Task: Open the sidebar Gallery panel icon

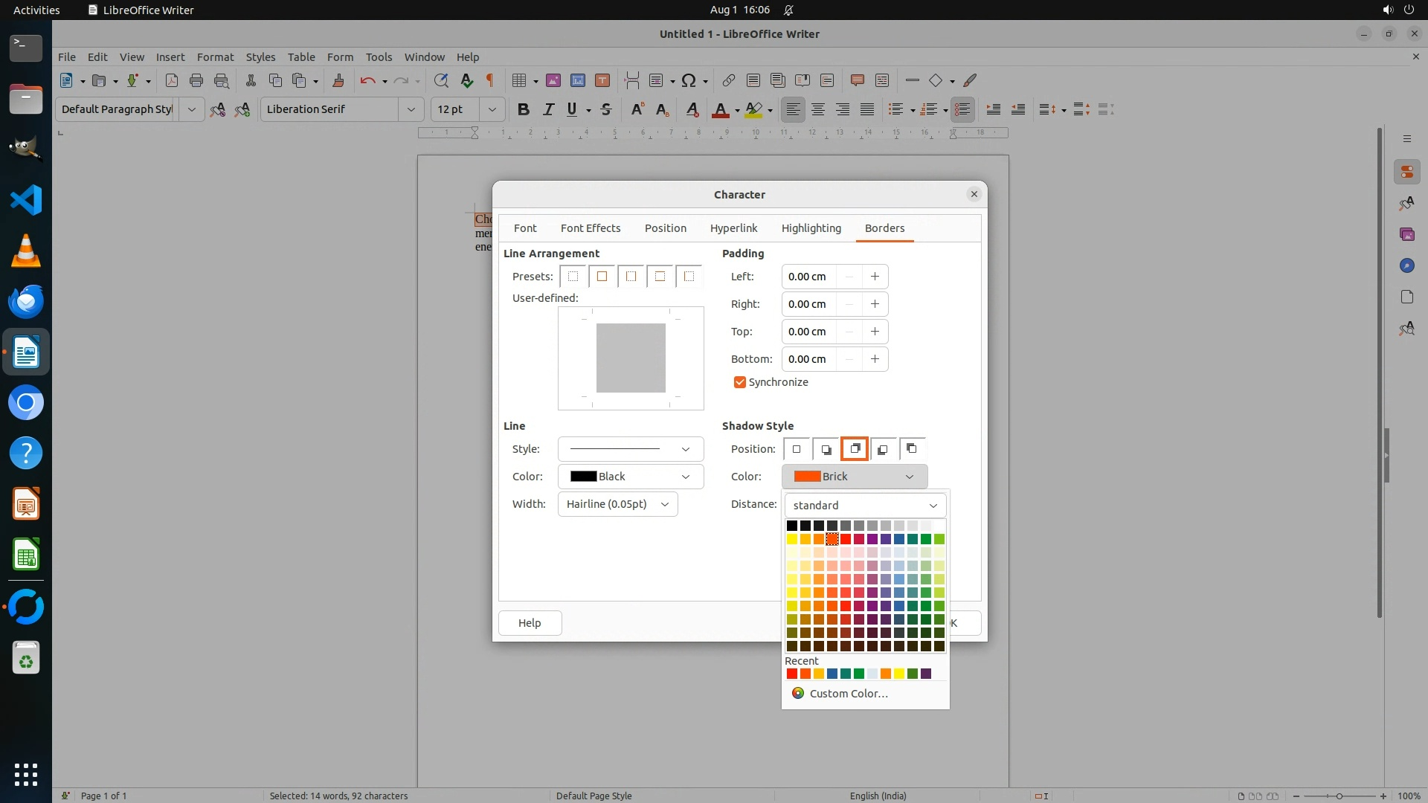Action: (x=1406, y=234)
